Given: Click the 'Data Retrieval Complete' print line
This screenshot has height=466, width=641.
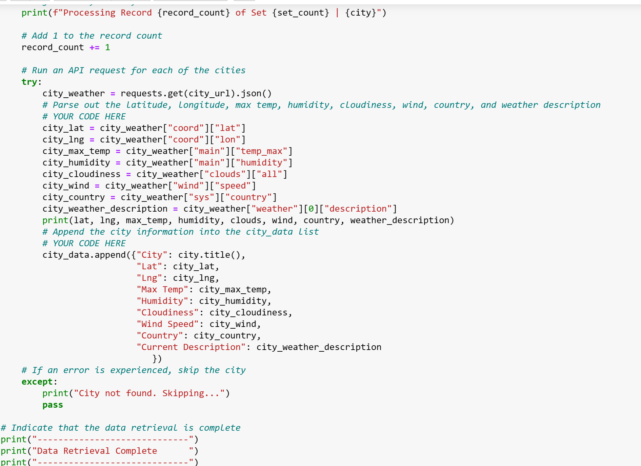Looking at the screenshot, I should (x=99, y=451).
